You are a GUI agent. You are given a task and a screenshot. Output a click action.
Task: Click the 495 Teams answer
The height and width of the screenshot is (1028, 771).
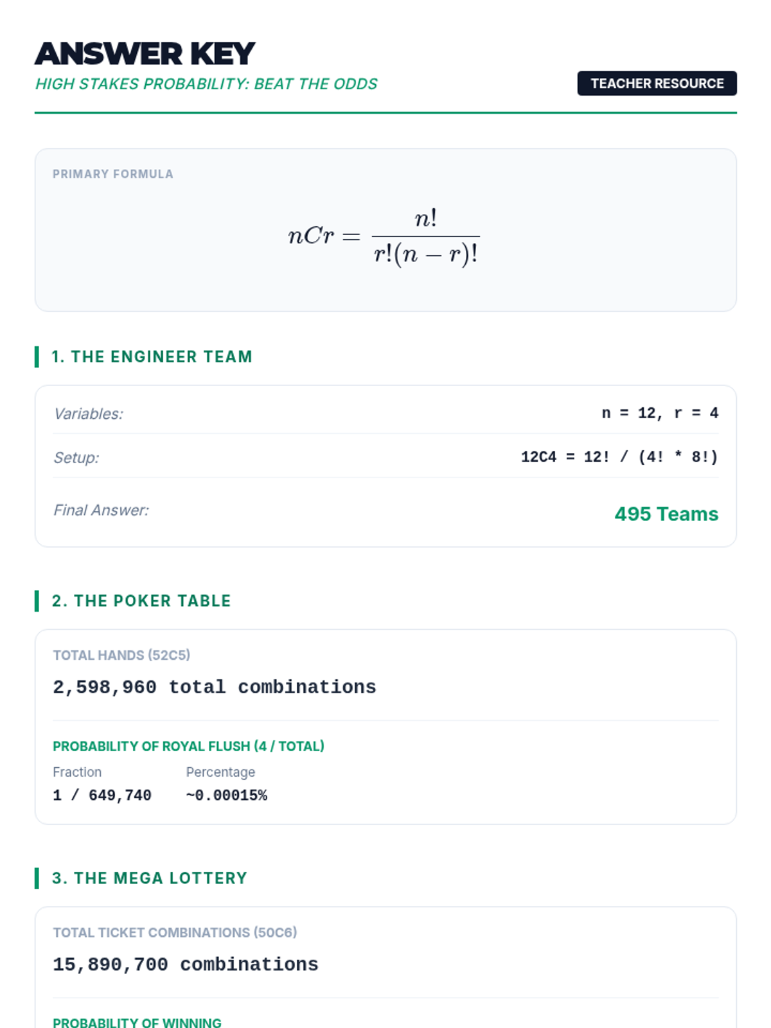click(x=666, y=514)
